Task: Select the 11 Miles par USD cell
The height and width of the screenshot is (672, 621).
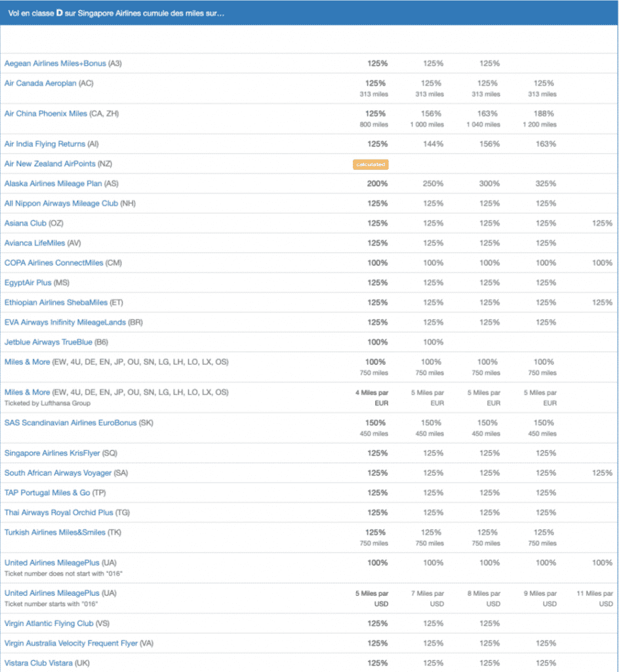Action: (x=595, y=598)
